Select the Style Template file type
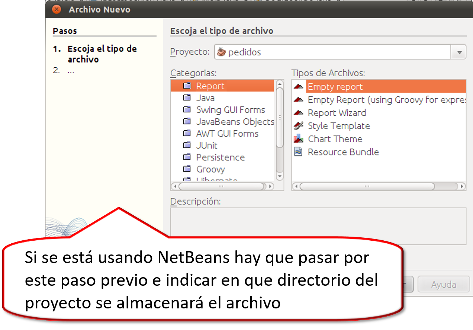Image resolution: width=473 pixels, height=330 pixels. click(339, 126)
